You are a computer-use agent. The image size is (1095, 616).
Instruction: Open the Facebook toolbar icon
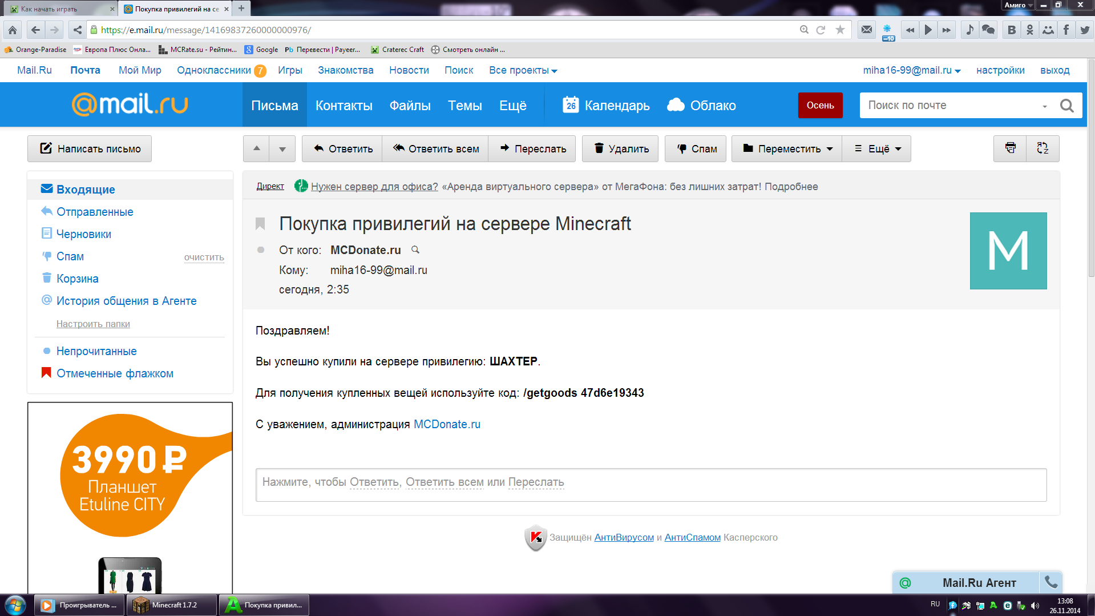(x=1066, y=30)
